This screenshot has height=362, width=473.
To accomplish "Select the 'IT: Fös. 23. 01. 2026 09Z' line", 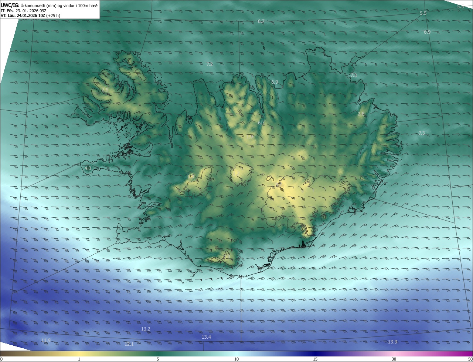I will [x=24, y=10].
